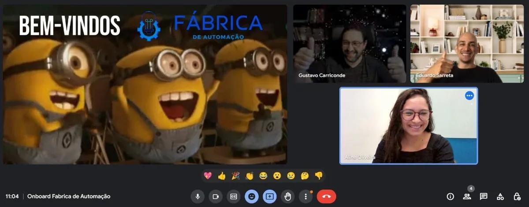This screenshot has width=529, height=207.
Task: Turn off the camera
Action: tap(216, 196)
